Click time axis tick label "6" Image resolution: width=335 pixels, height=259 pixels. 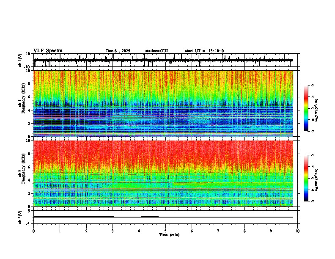(x=192, y=231)
